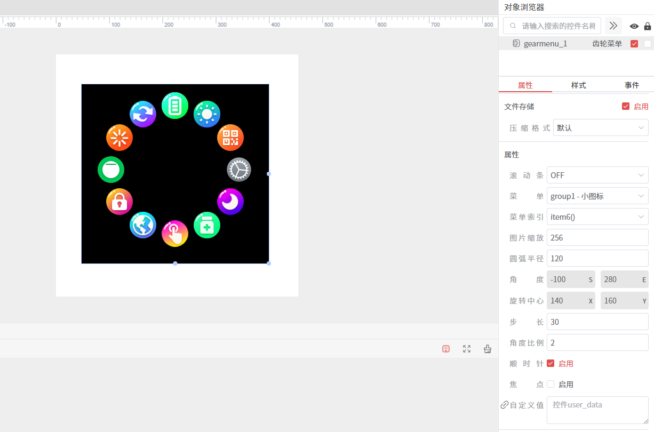Click the red list panel icon below canvas
This screenshot has height=432, width=654.
[446, 349]
